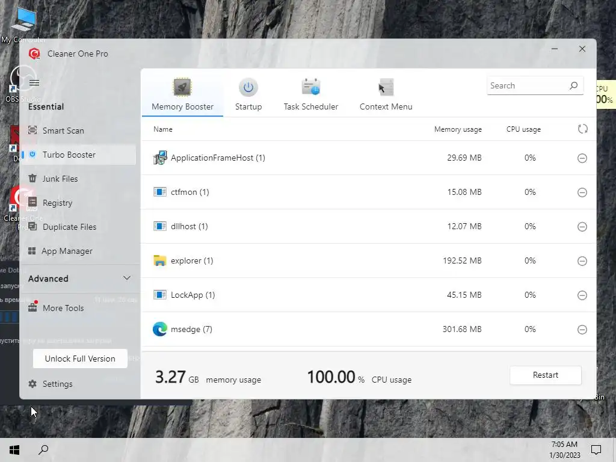Screen dimensions: 616x462
Task: Select the dllhost (1) process row
Action: pyautogui.click(x=369, y=226)
